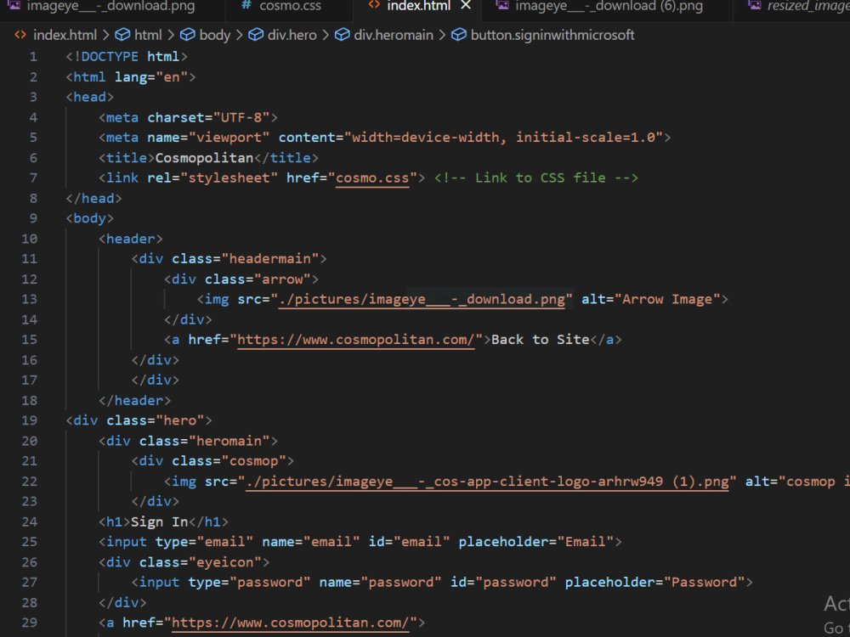Open the imageye___-_download.png tab
The width and height of the screenshot is (850, 637).
pos(110,7)
